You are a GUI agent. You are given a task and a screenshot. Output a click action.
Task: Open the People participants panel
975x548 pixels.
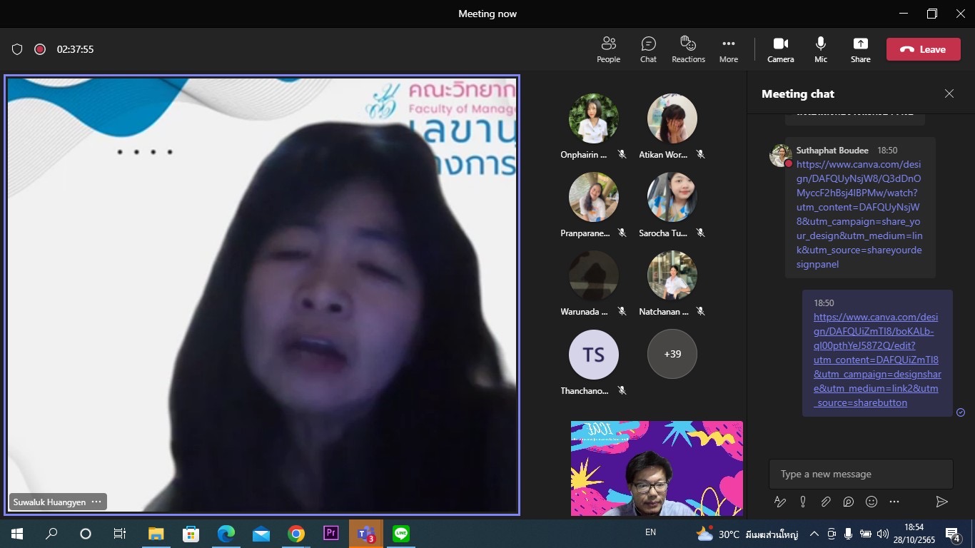click(608, 49)
